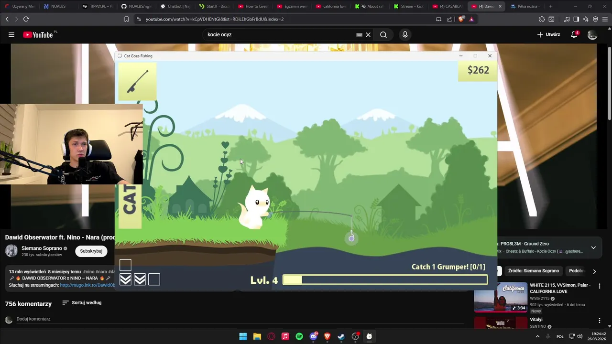612x344 pixels.
Task: Open a new browser tab with plus
Action: [550, 6]
